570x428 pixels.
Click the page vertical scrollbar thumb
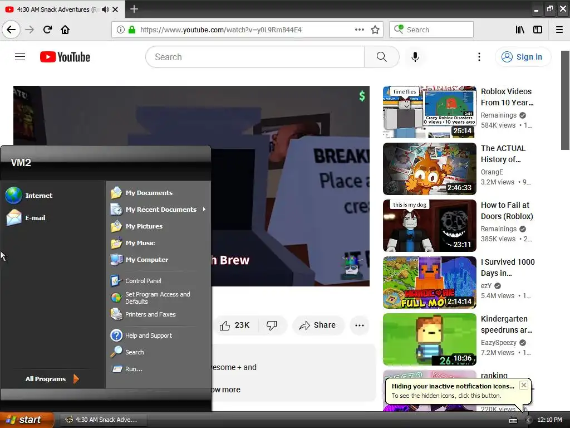[x=565, y=100]
